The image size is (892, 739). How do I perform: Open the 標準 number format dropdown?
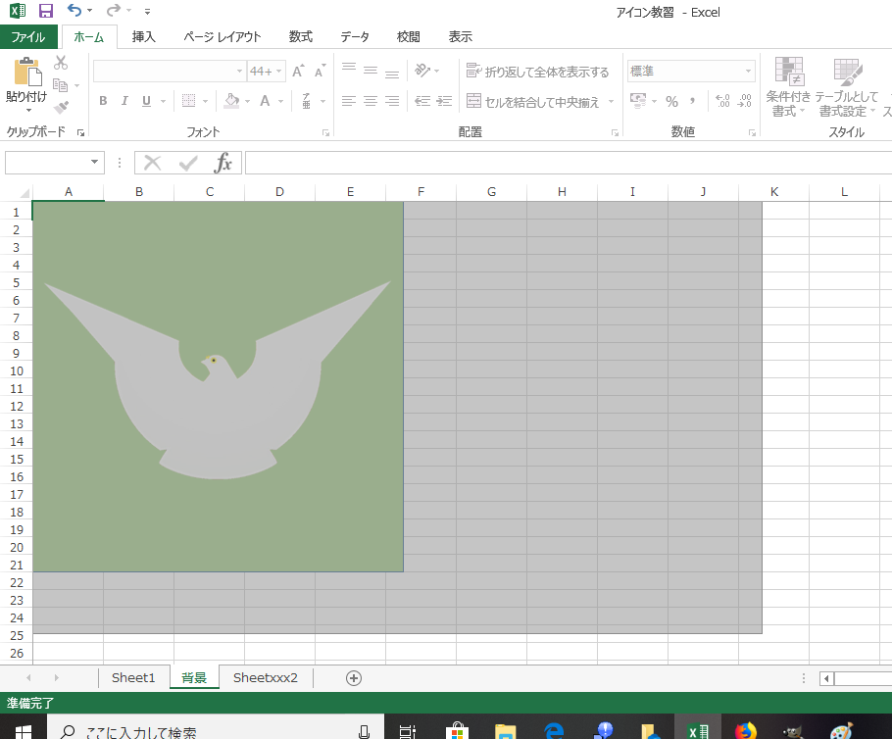point(750,71)
